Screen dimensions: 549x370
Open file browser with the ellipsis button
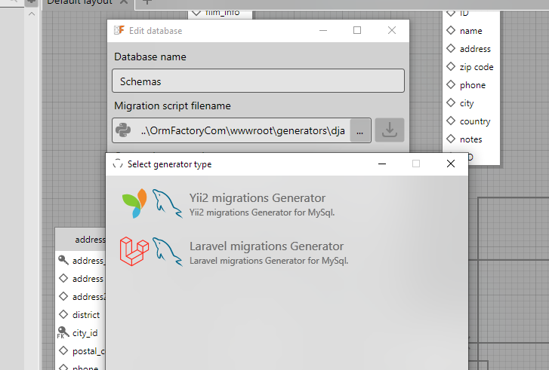360,130
